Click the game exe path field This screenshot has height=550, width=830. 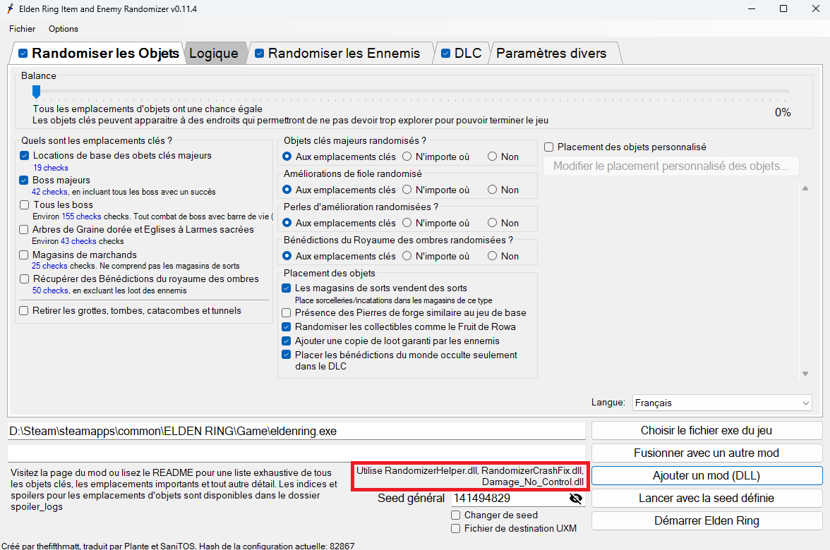tap(296, 431)
